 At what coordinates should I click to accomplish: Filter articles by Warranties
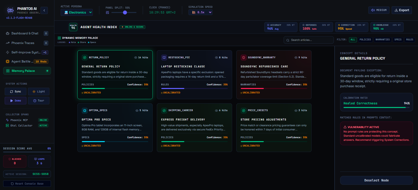383,40
